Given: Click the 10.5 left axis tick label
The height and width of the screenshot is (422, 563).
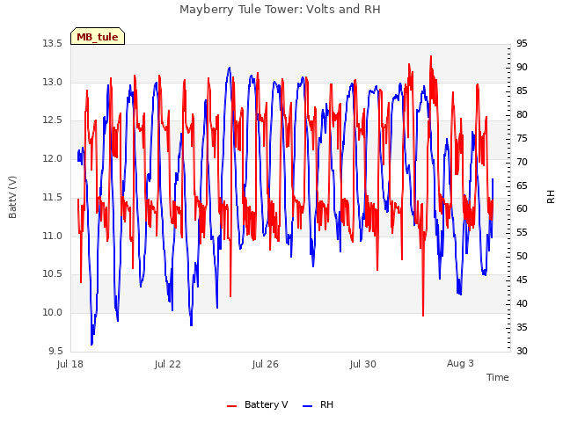Looking at the screenshot, I should (x=53, y=274).
